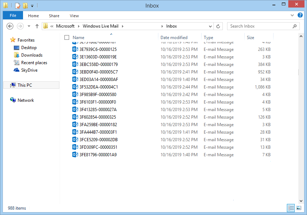Open Desktop in Favorites
This screenshot has width=307, height=215.
[x=29, y=48]
